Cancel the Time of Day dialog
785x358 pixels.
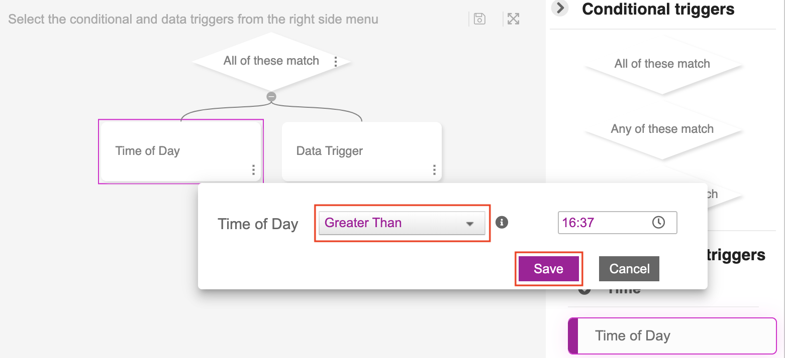click(x=629, y=269)
